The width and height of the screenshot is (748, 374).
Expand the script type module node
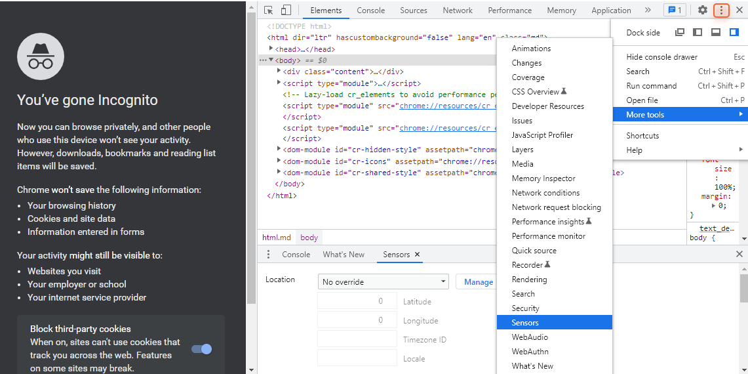pyautogui.click(x=279, y=83)
